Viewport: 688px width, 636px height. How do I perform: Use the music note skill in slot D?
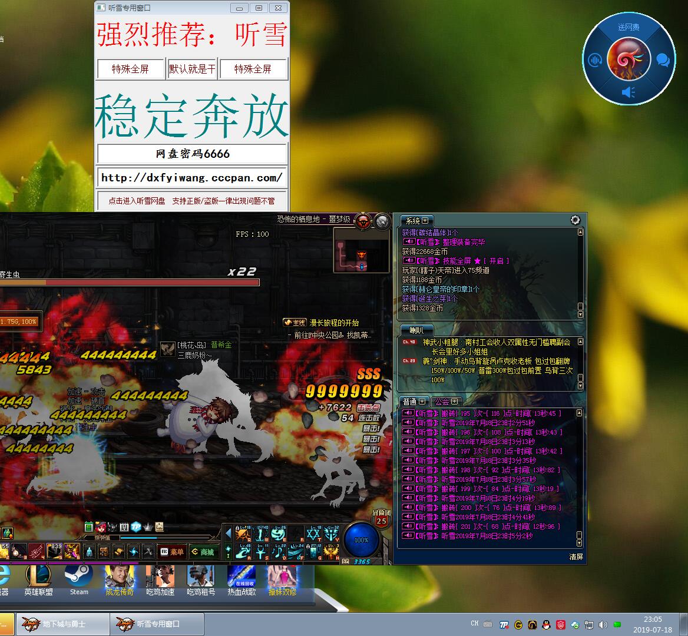[278, 551]
